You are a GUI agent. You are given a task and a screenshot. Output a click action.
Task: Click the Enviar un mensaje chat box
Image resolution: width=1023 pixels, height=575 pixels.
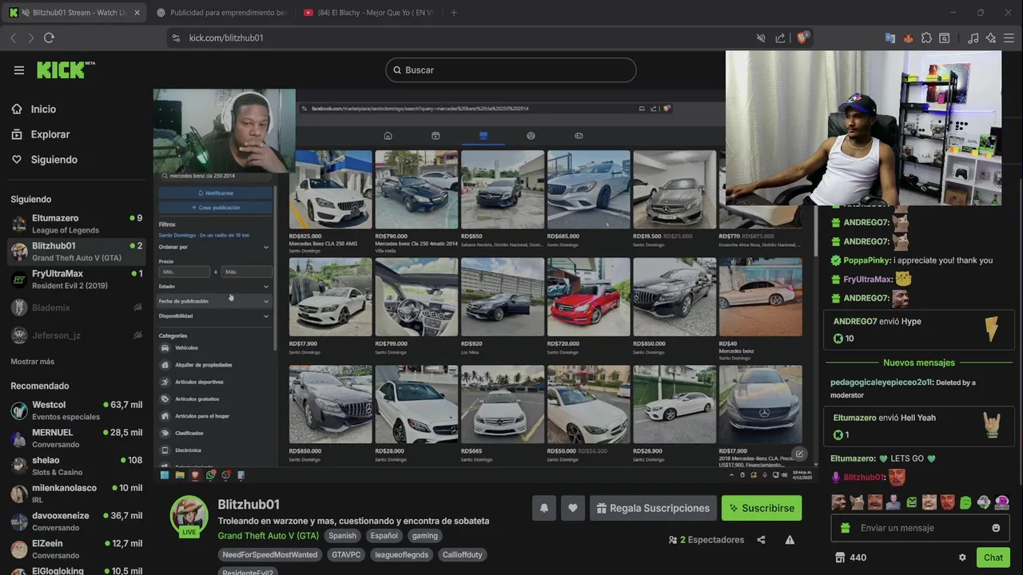click(920, 528)
